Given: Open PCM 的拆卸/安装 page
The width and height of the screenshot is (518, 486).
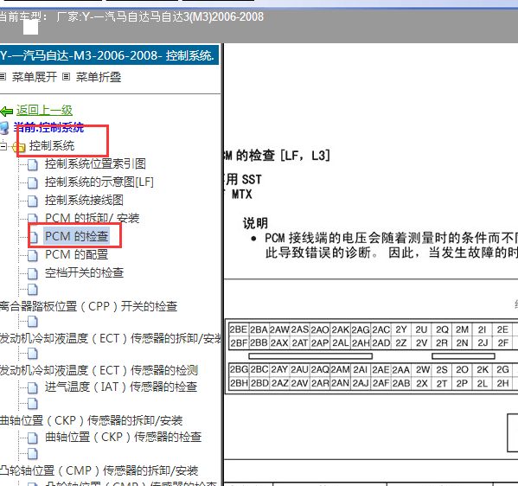Looking at the screenshot, I should 93,219.
